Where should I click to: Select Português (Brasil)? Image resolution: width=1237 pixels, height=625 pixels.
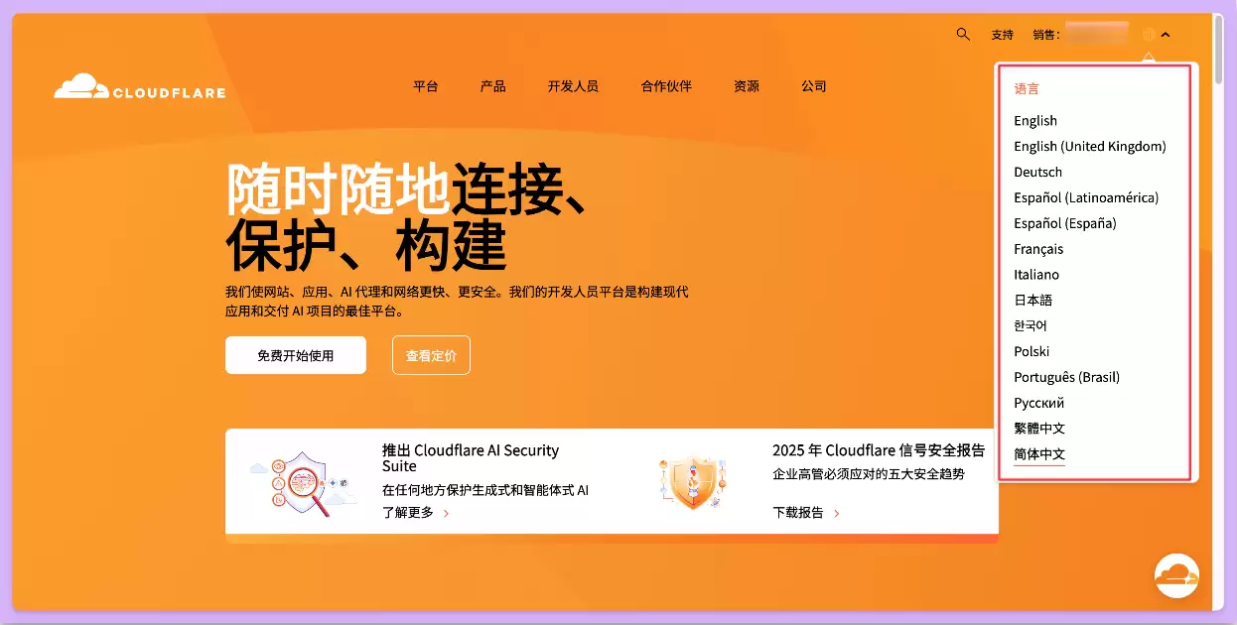1066,378
